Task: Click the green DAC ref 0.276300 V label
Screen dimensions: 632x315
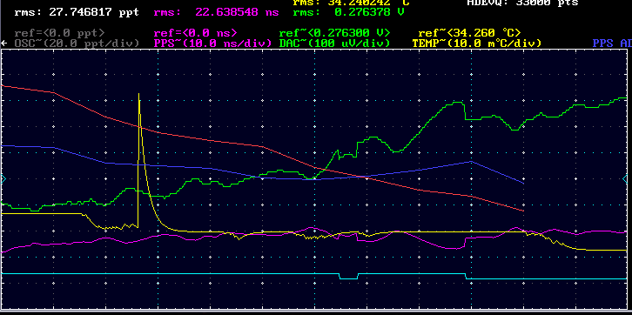Action: point(334,33)
